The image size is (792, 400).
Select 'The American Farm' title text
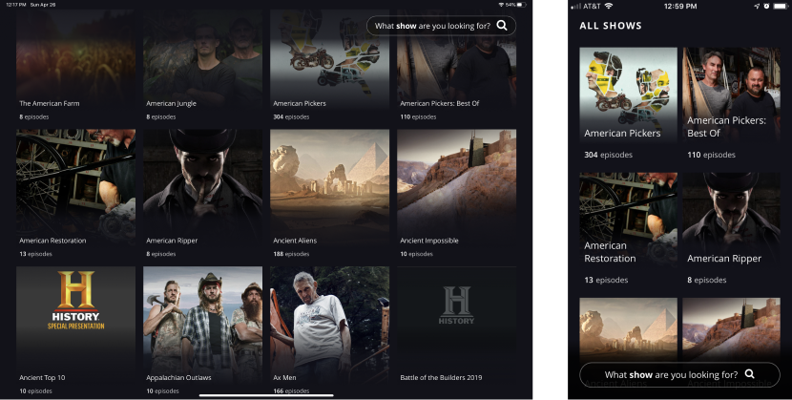coord(50,103)
